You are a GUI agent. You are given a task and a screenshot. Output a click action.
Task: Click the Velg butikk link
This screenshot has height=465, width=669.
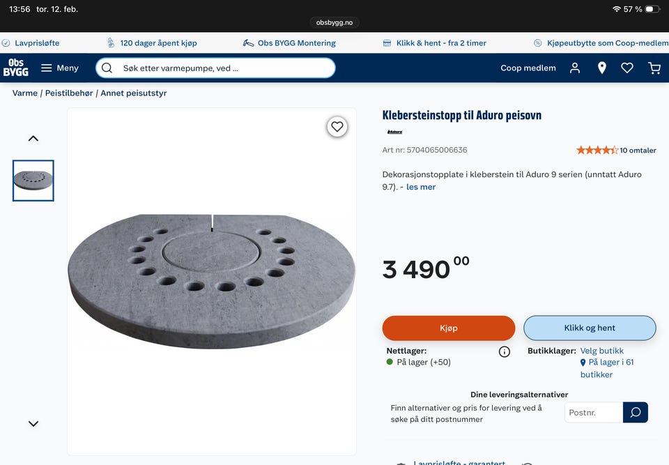coord(601,351)
